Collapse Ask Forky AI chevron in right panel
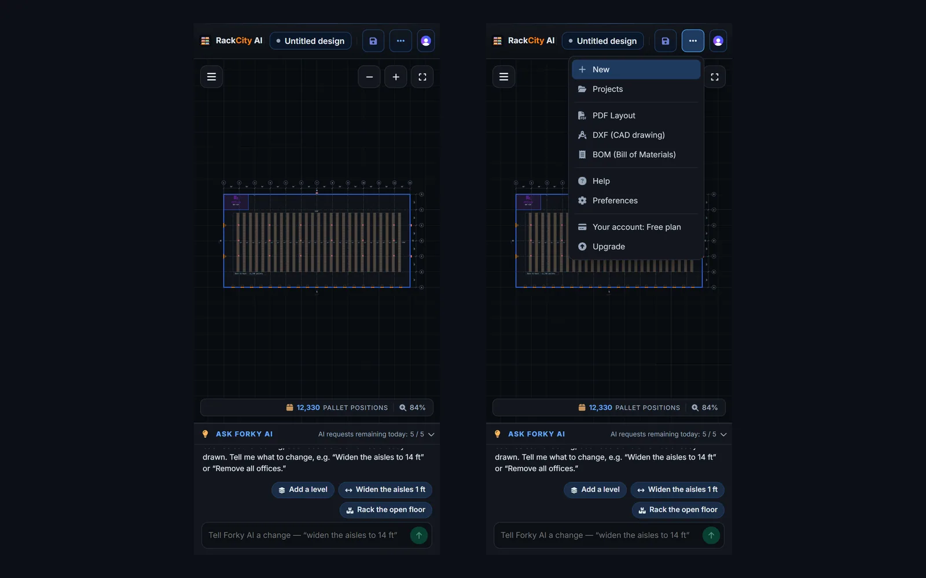This screenshot has height=578, width=926. (x=723, y=434)
